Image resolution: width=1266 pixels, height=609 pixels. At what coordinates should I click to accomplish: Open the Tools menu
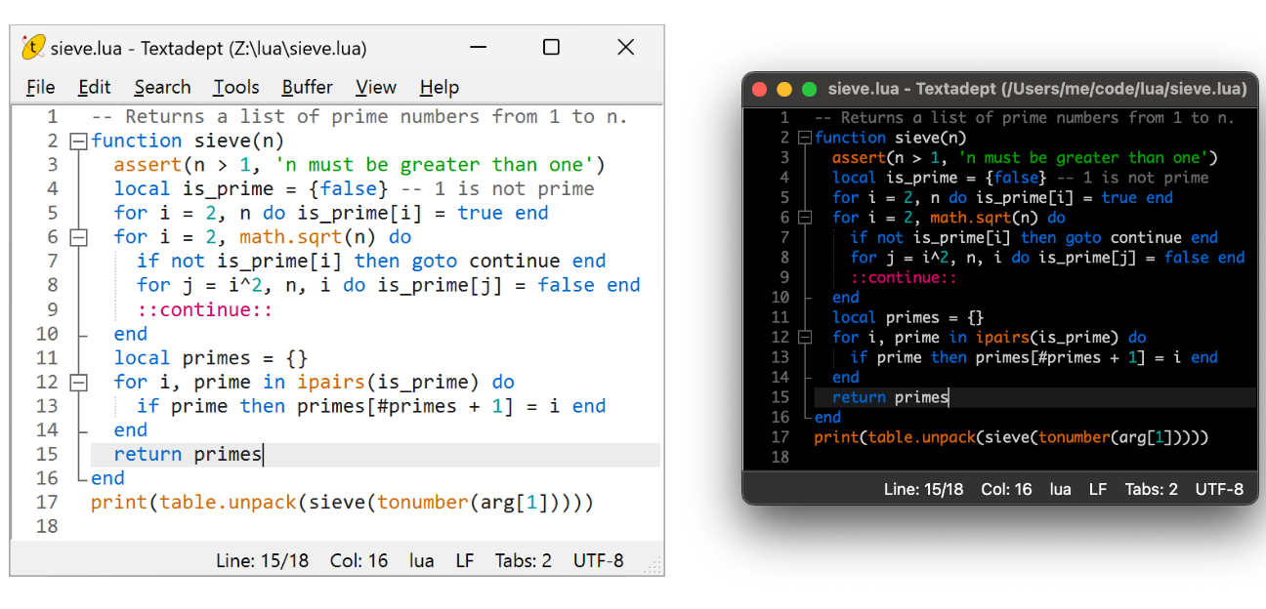click(235, 87)
